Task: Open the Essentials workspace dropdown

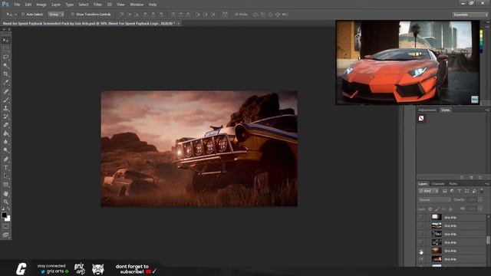Action: click(x=470, y=15)
